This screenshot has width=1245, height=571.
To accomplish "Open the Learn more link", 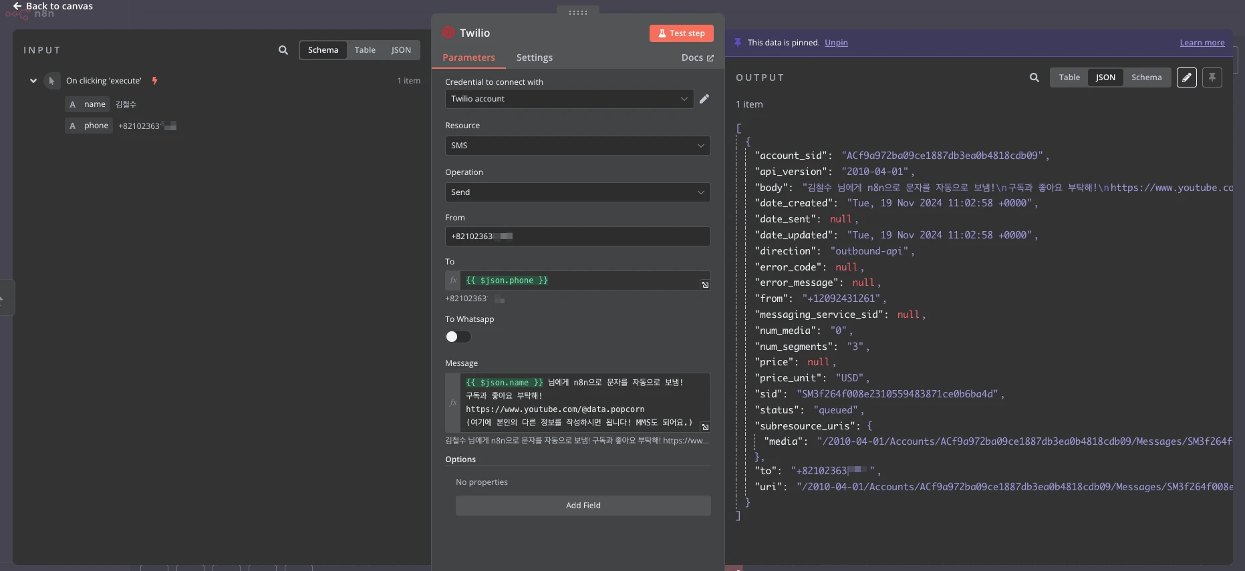I will point(1202,43).
